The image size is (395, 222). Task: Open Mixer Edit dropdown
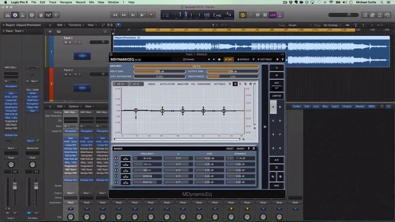click(x=60, y=107)
